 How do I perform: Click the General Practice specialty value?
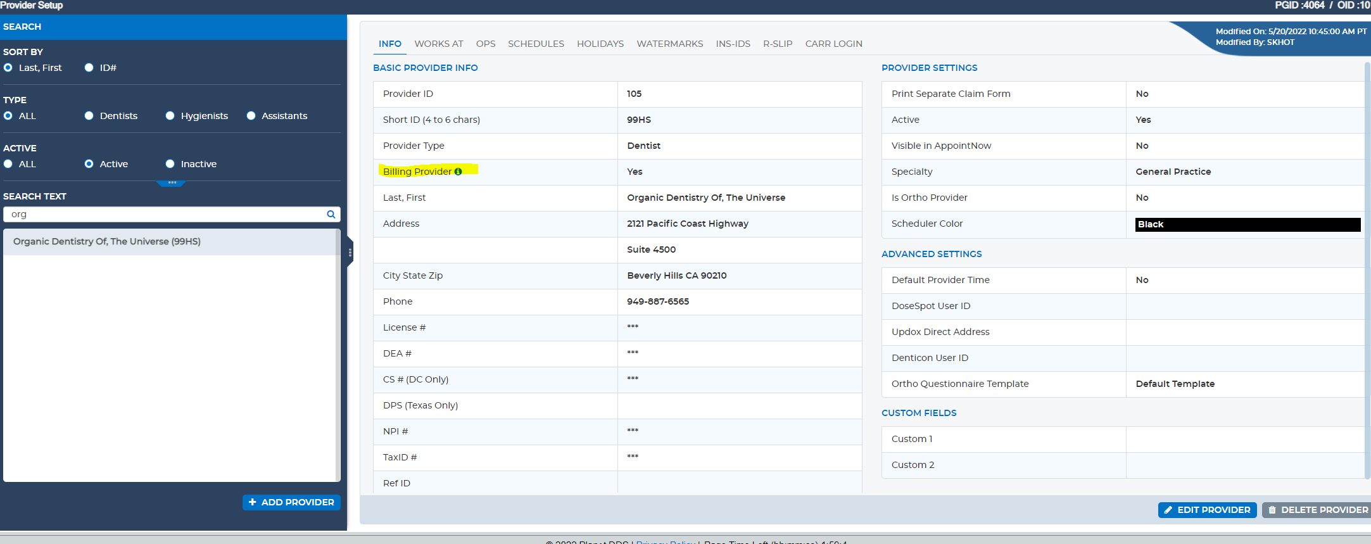tap(1173, 172)
